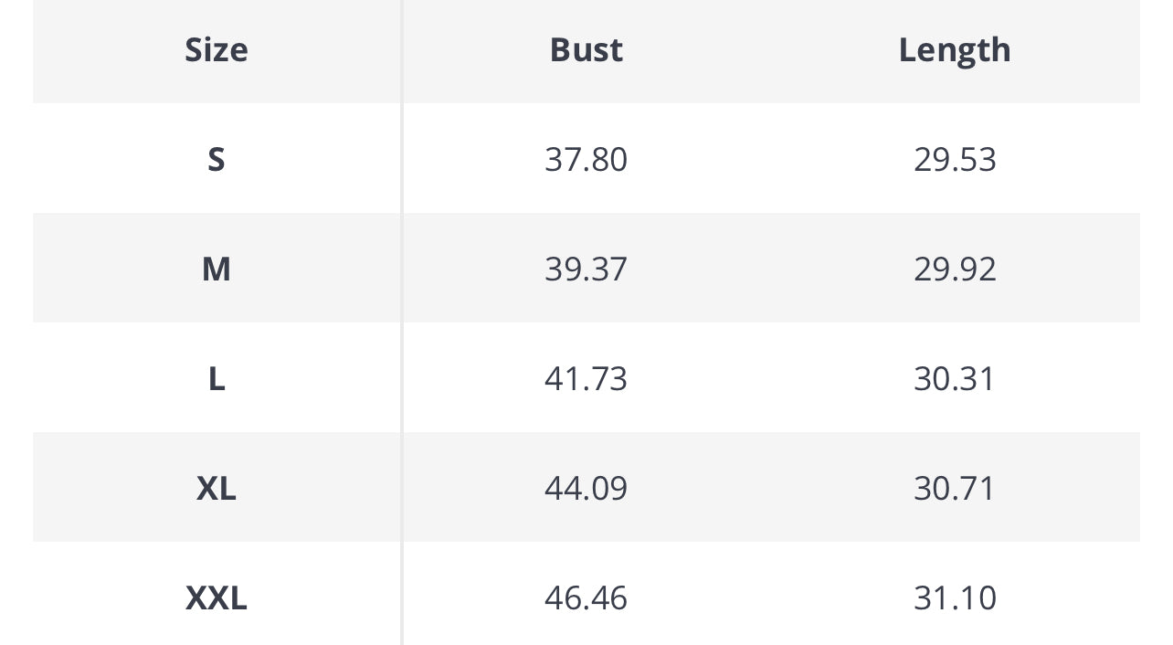The width and height of the screenshot is (1173, 645).
Task: Click the length value 30.71
Action: [954, 488]
